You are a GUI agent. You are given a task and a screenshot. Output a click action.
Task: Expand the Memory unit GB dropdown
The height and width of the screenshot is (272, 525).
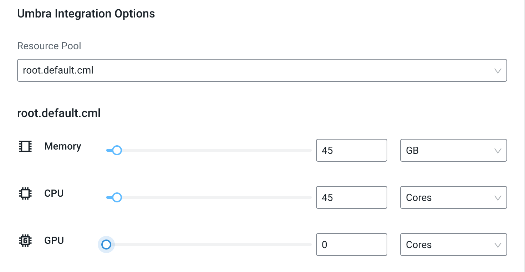point(454,150)
